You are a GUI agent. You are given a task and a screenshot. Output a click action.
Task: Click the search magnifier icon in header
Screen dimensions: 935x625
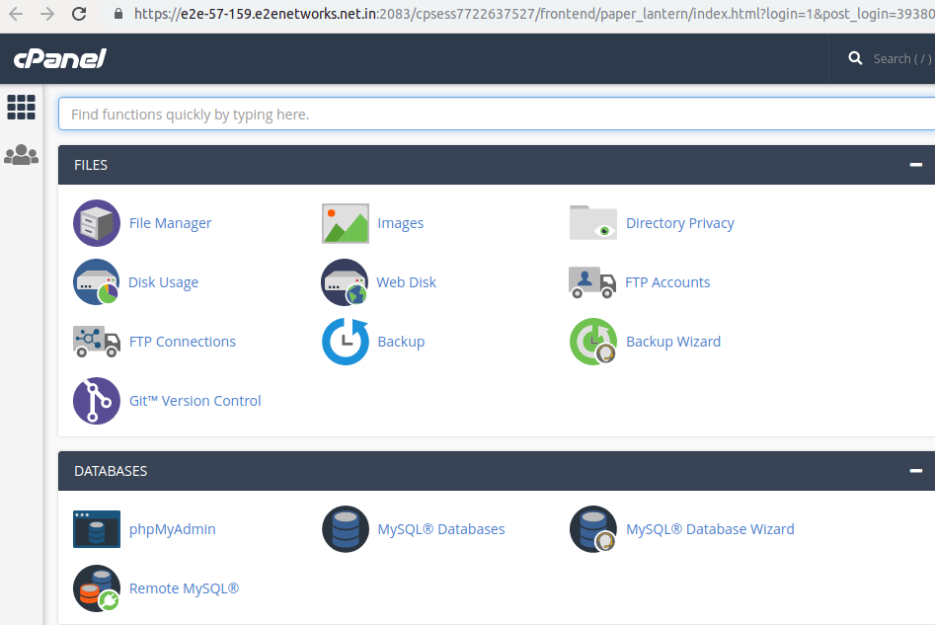[x=855, y=58]
